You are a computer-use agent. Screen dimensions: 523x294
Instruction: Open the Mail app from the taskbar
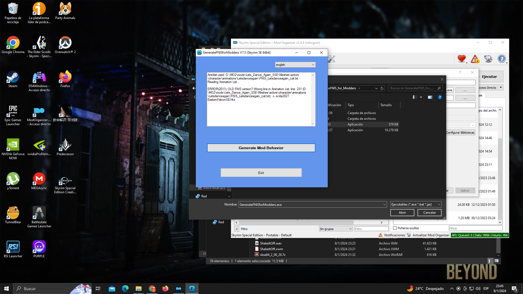point(112,289)
